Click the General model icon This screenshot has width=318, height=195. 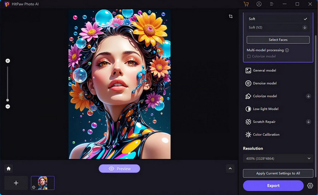tap(248, 70)
